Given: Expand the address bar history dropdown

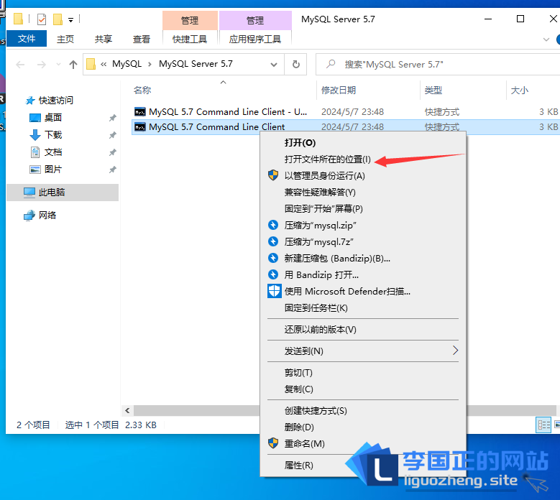Looking at the screenshot, I should [x=274, y=65].
